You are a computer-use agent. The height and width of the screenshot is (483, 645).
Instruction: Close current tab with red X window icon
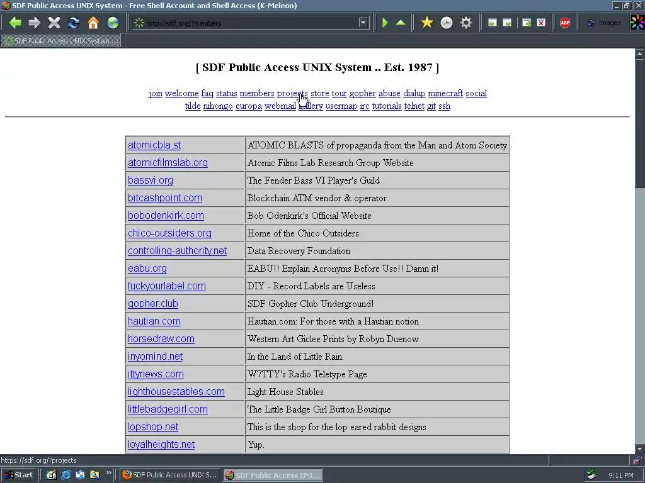[541, 23]
